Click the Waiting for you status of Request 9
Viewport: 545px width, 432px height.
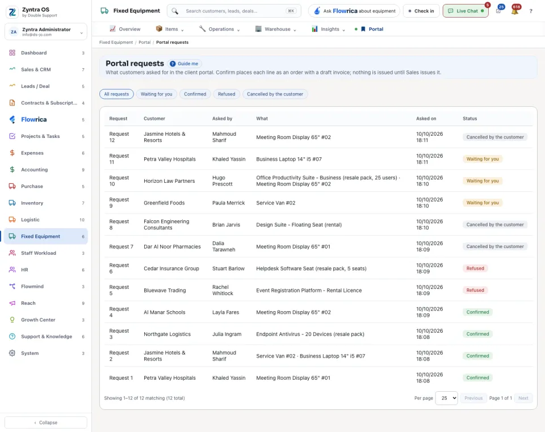pos(483,203)
